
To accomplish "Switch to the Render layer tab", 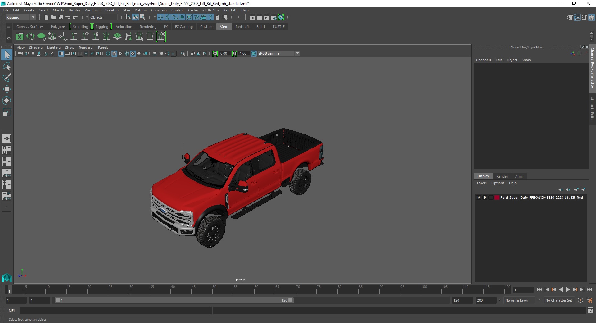I will (502, 176).
